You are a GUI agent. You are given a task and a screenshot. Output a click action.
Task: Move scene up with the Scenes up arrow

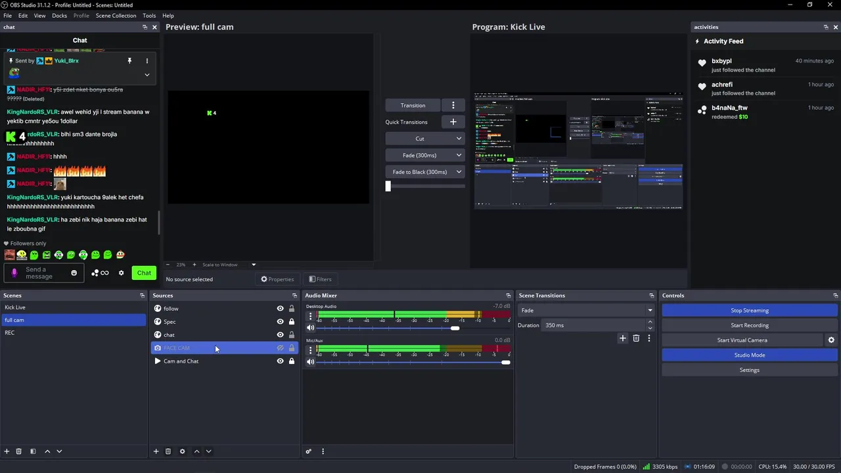click(x=47, y=451)
